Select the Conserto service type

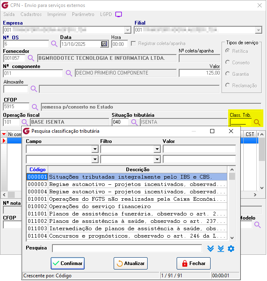227,62
